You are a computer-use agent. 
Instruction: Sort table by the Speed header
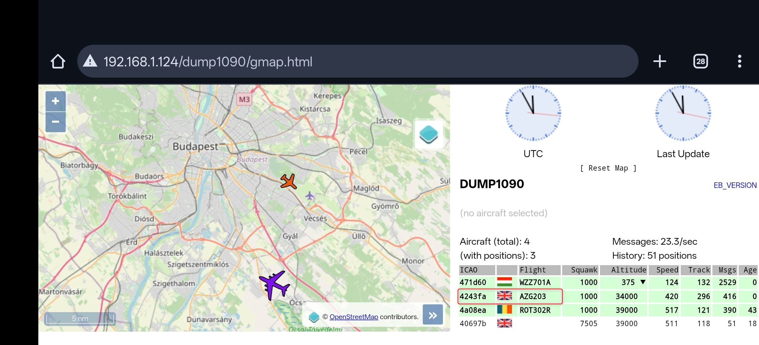(667, 270)
